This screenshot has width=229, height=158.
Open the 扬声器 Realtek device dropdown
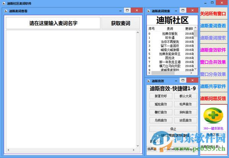173,149
